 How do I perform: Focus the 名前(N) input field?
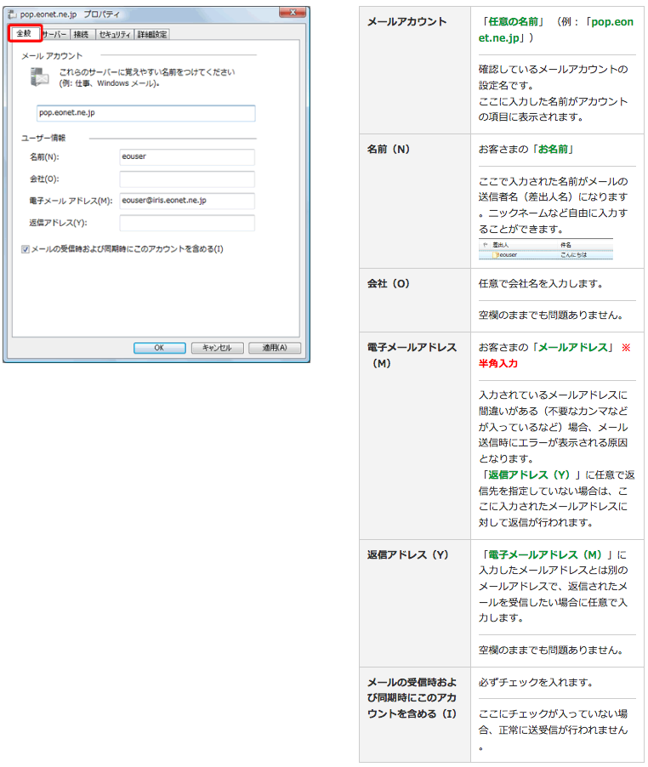187,157
